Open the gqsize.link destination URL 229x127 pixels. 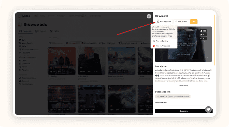tap(179, 96)
